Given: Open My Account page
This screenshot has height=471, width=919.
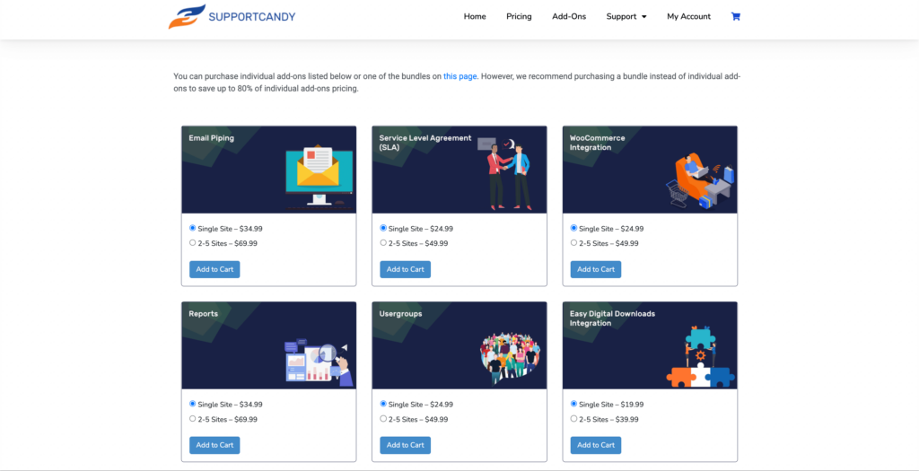Looking at the screenshot, I should pyautogui.click(x=688, y=16).
